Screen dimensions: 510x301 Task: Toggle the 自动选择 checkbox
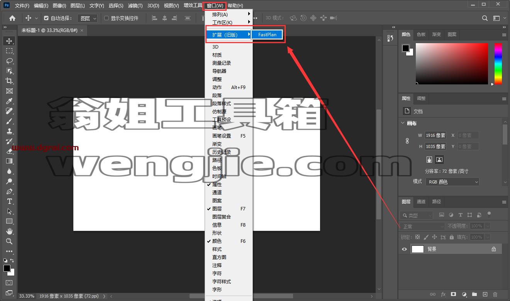point(46,18)
